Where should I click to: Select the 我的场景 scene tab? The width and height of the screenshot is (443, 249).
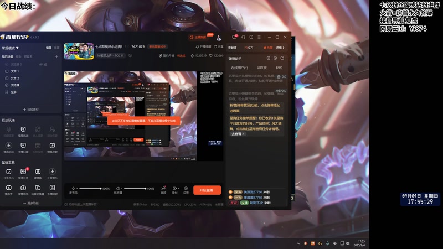[7, 56]
